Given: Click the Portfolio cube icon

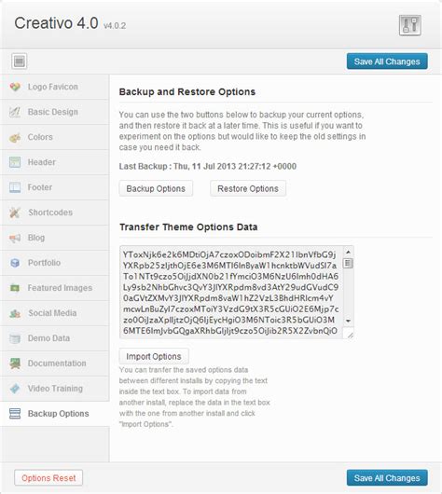Looking at the screenshot, I should (x=15, y=263).
